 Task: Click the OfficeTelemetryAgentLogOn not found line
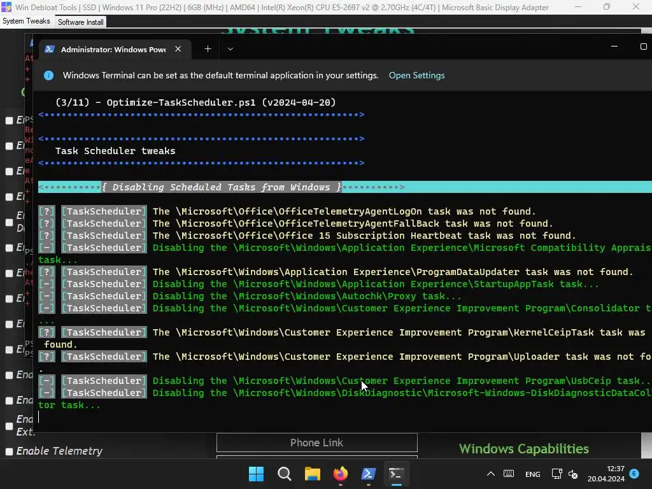point(287,211)
